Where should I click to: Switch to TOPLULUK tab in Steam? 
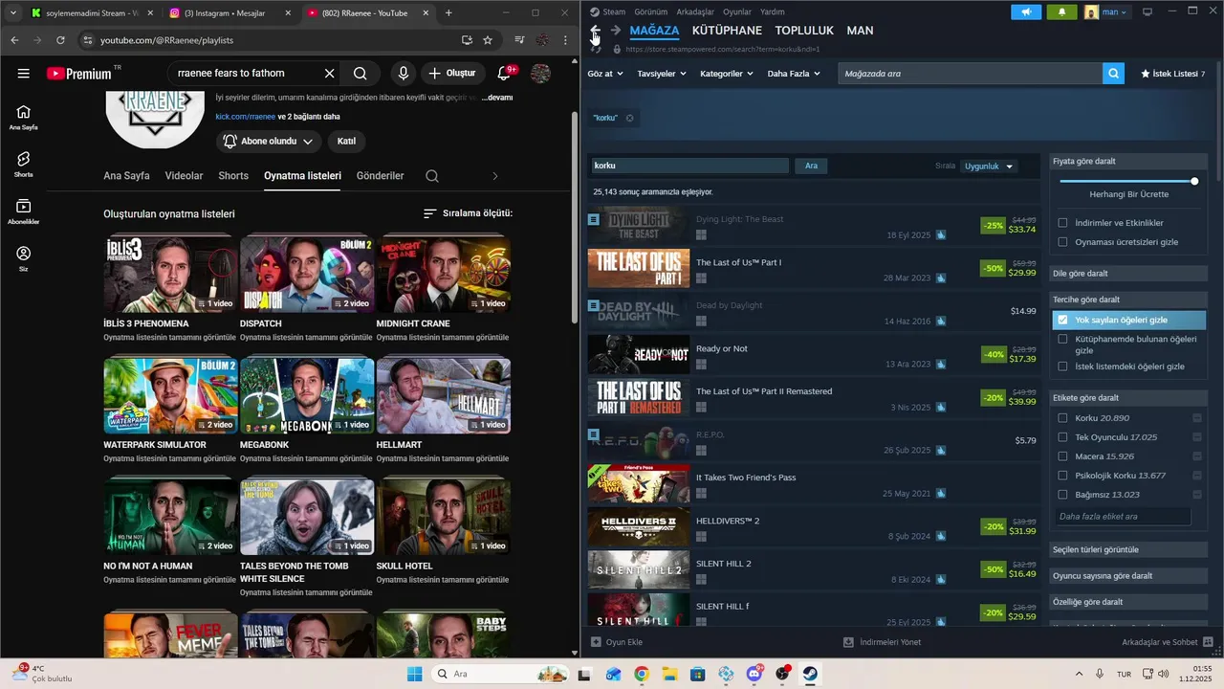tap(804, 31)
